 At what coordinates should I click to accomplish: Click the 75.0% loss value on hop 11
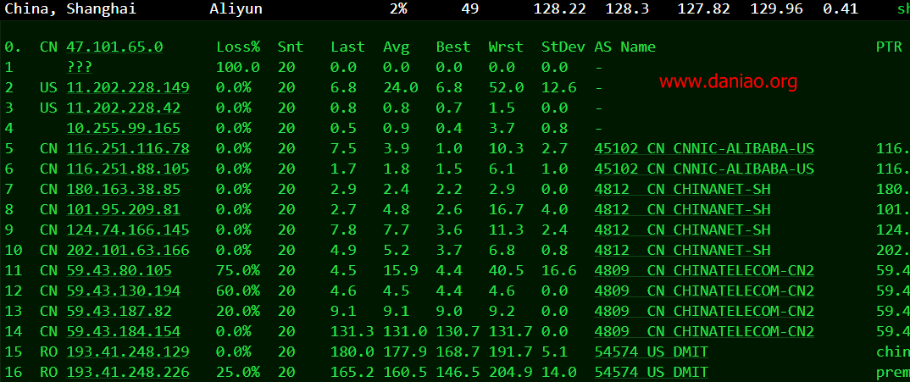point(238,270)
